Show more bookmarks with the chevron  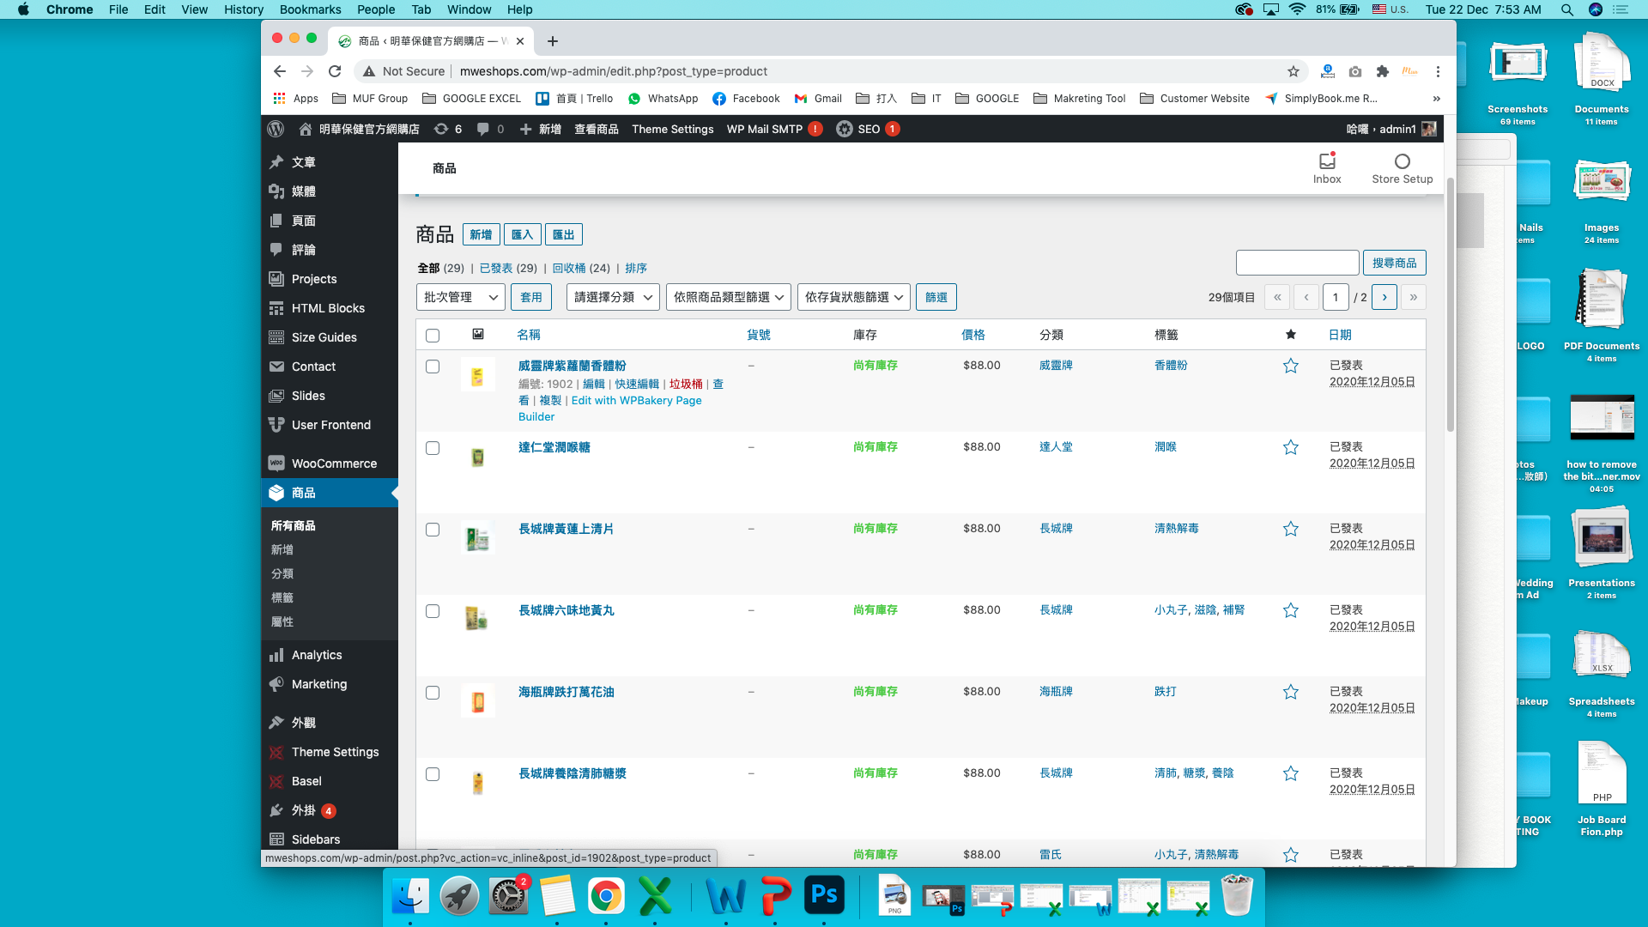click(1436, 99)
